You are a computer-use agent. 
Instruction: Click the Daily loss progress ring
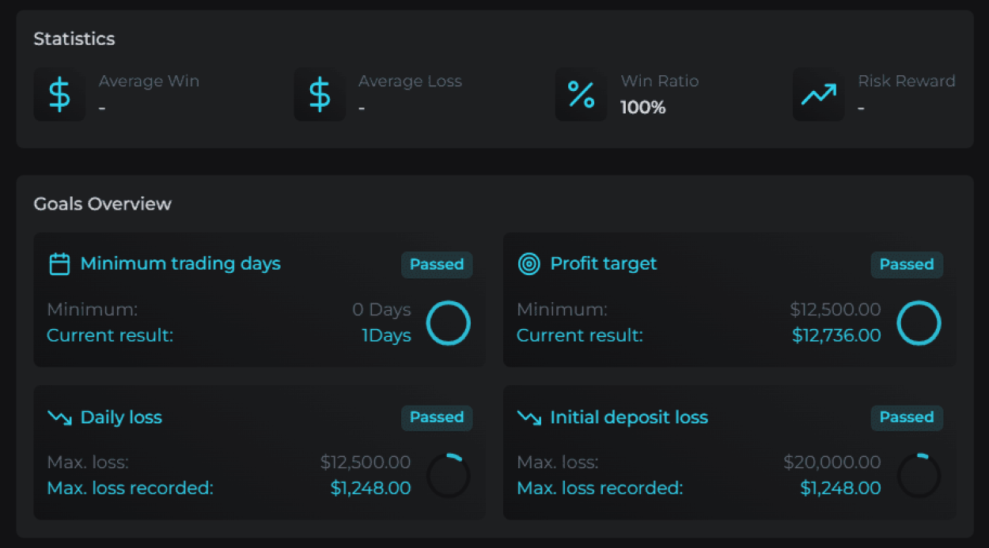pyautogui.click(x=449, y=476)
